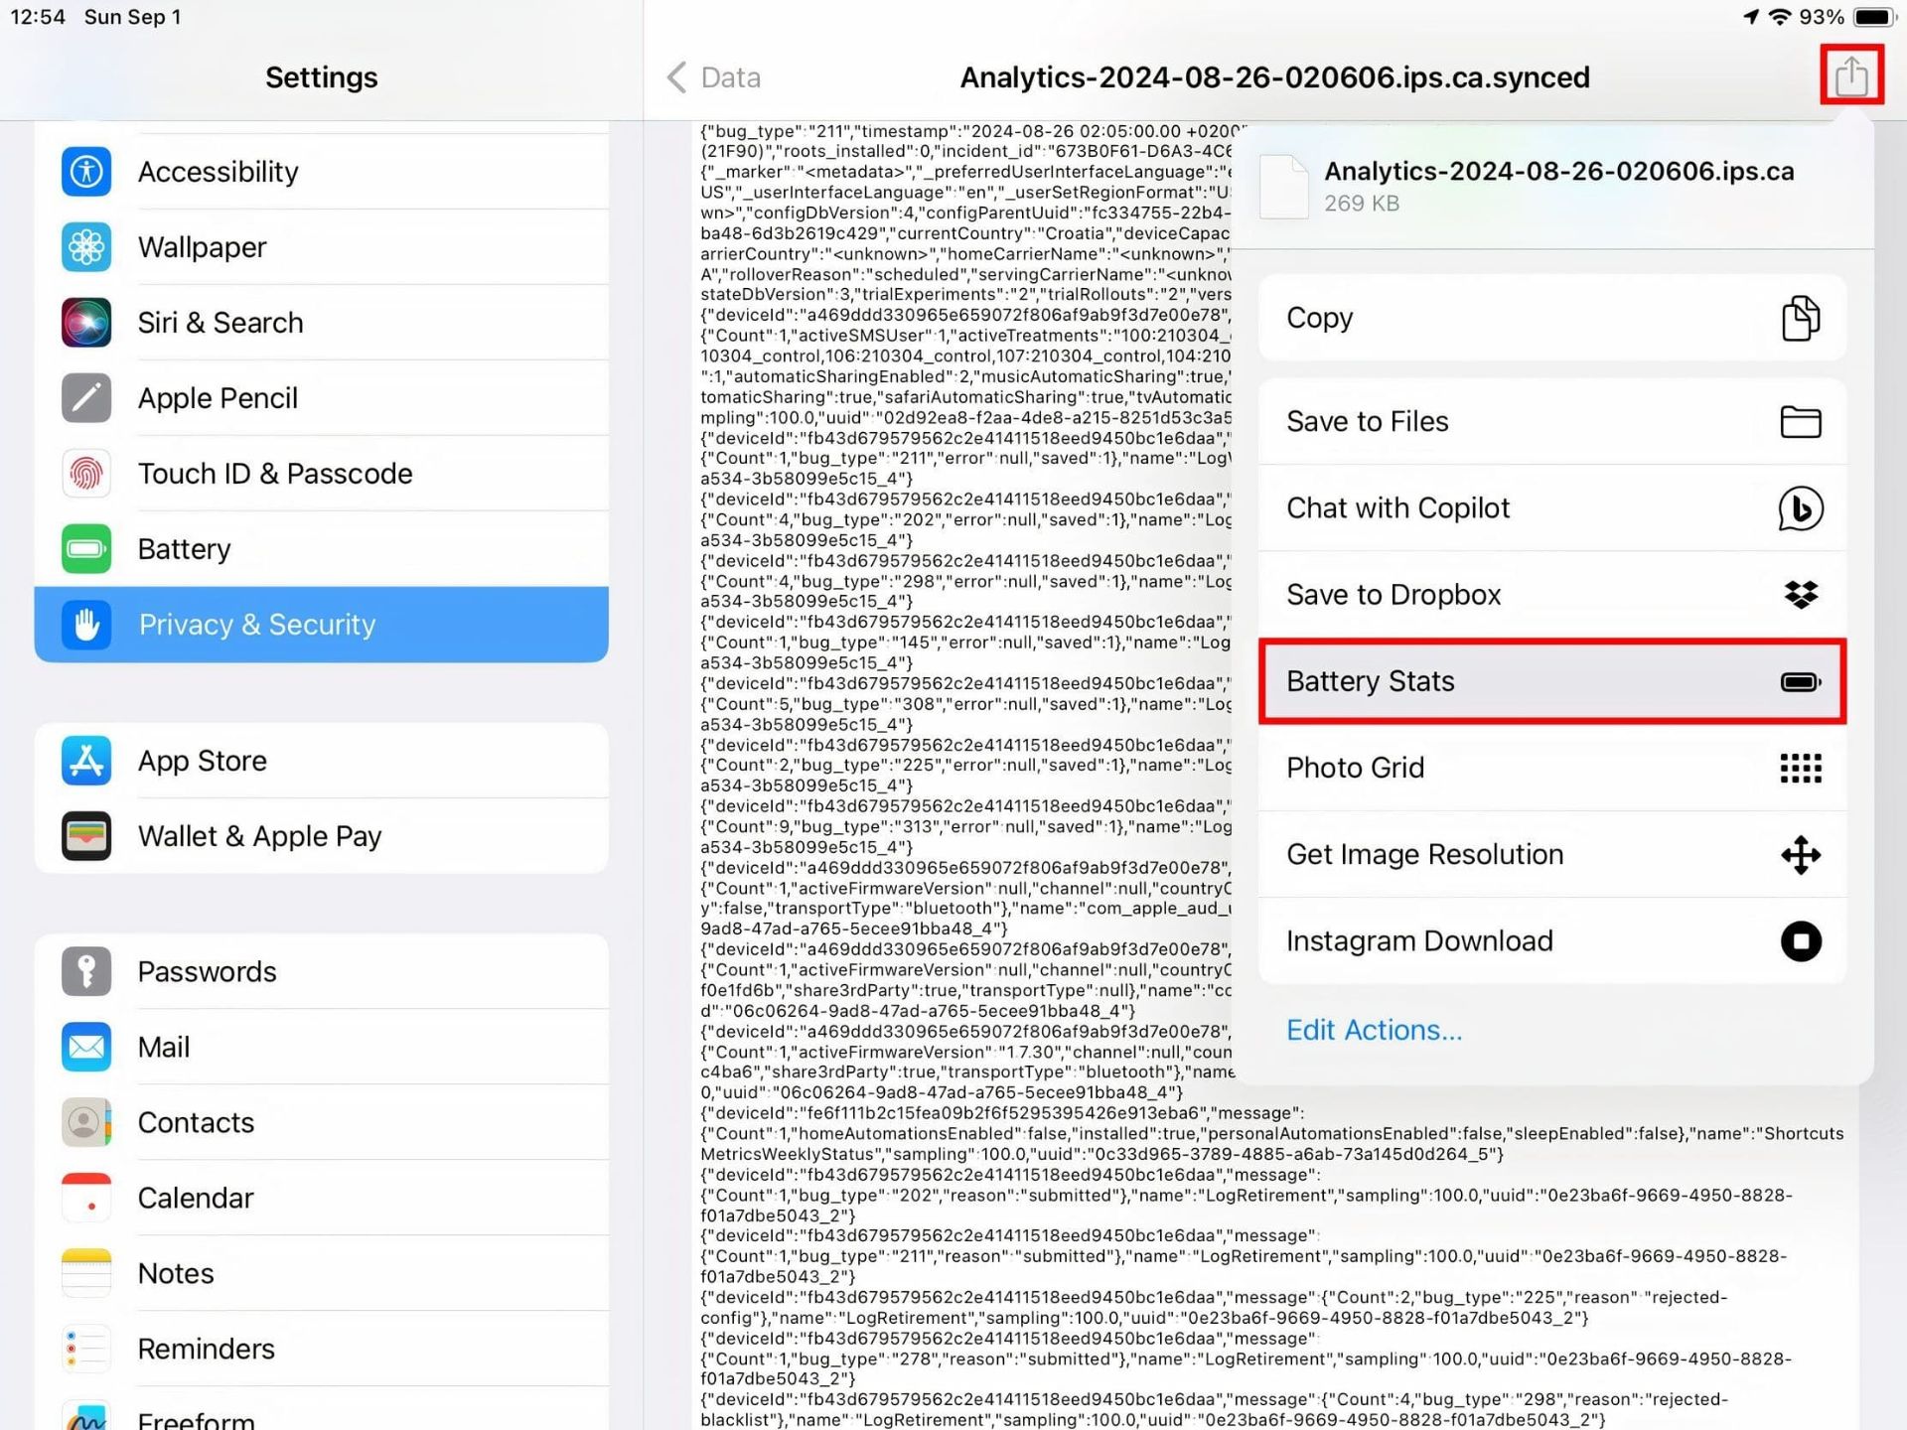
Task: Open App Store settings section
Action: coord(320,760)
